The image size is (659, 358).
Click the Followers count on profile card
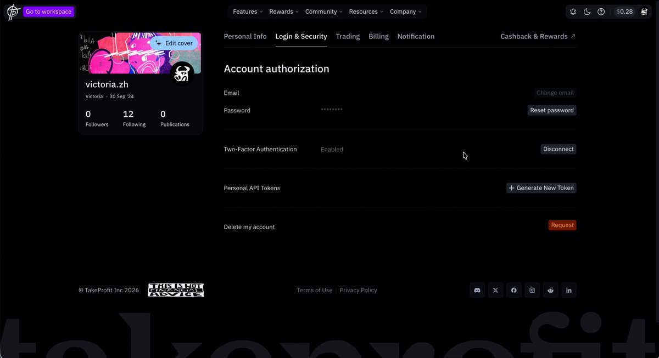click(97, 118)
